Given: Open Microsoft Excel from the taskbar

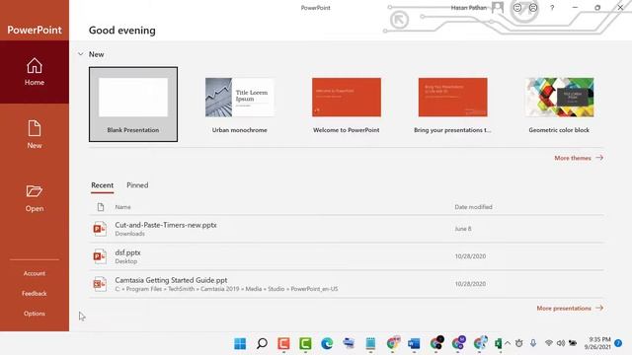Looking at the screenshot, I should coord(498,343).
